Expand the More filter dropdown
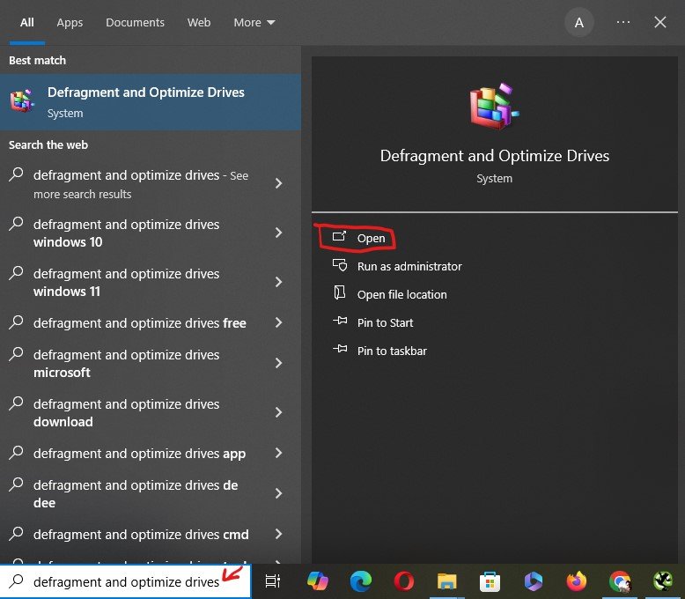This screenshot has height=599, width=685. click(x=254, y=23)
